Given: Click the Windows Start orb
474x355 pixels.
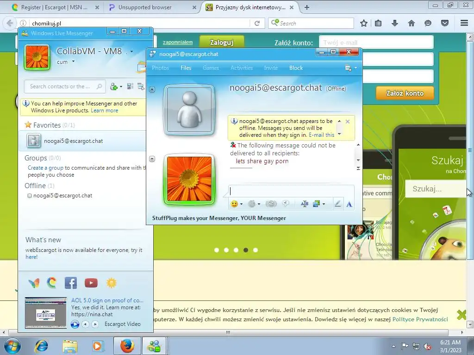Looking at the screenshot, I should 12,346.
